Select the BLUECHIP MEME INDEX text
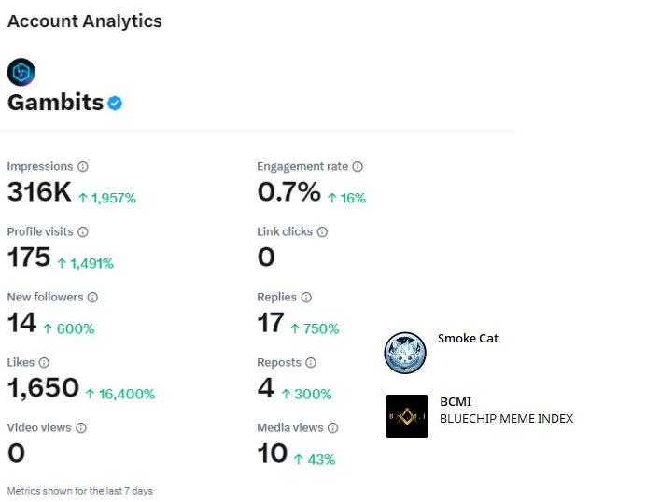Screen dimensions: 660x502 [506, 419]
